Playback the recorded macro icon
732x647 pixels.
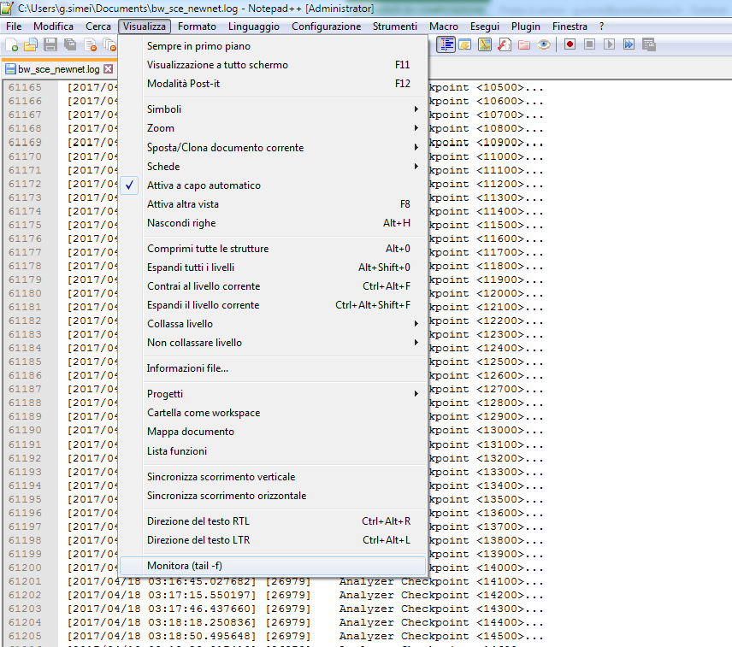[x=609, y=44]
